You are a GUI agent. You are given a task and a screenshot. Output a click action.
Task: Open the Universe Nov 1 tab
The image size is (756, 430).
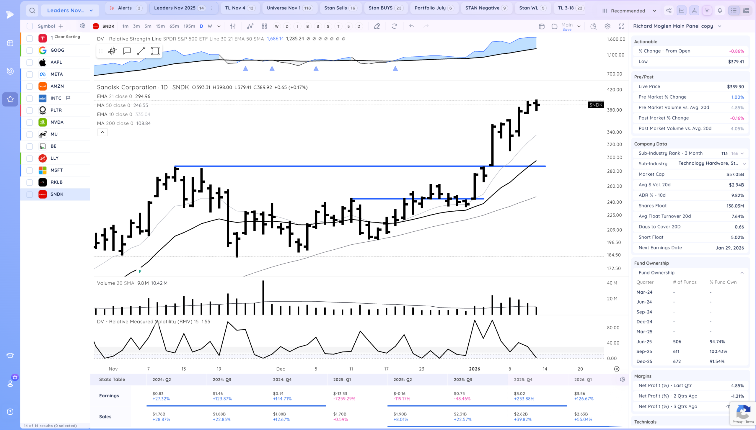click(x=289, y=8)
